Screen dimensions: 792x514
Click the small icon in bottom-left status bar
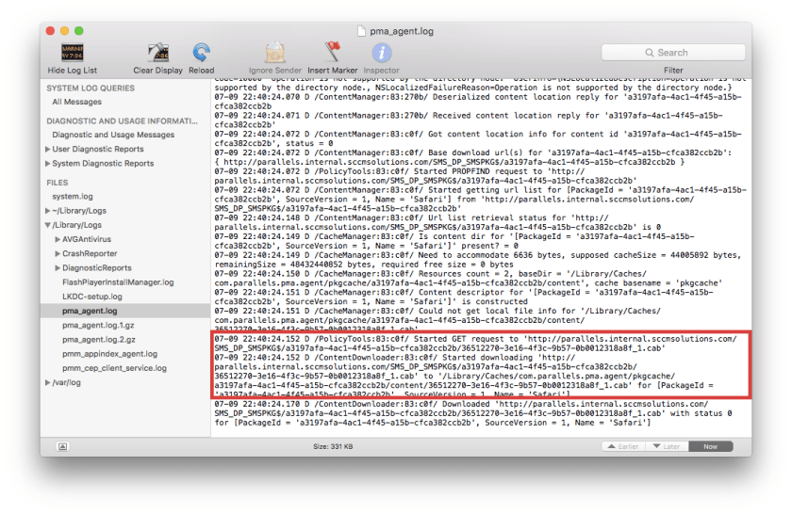tap(62, 446)
